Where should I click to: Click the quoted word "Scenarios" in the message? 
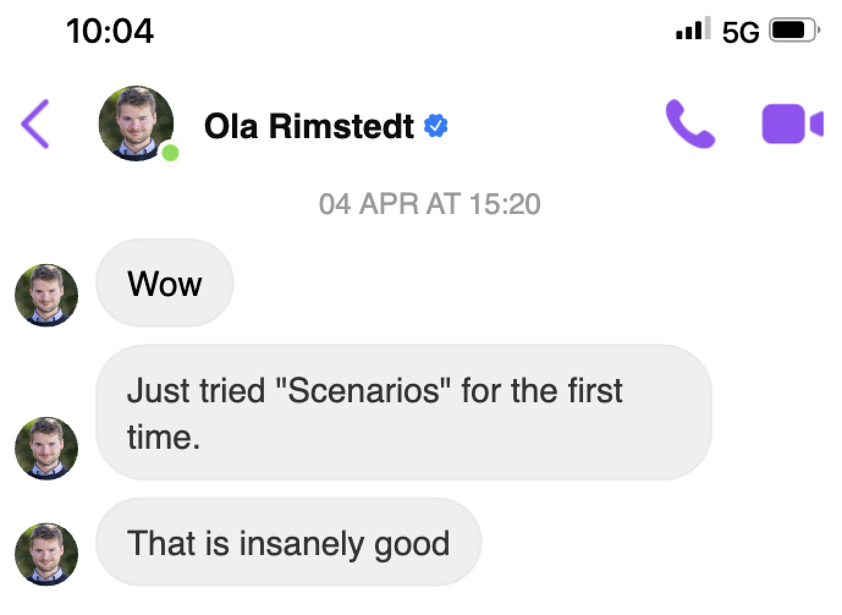pos(364,390)
